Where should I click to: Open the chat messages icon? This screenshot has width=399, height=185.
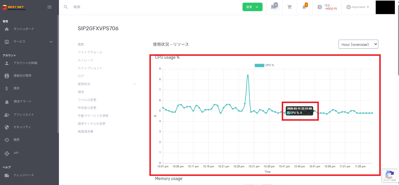[273, 7]
